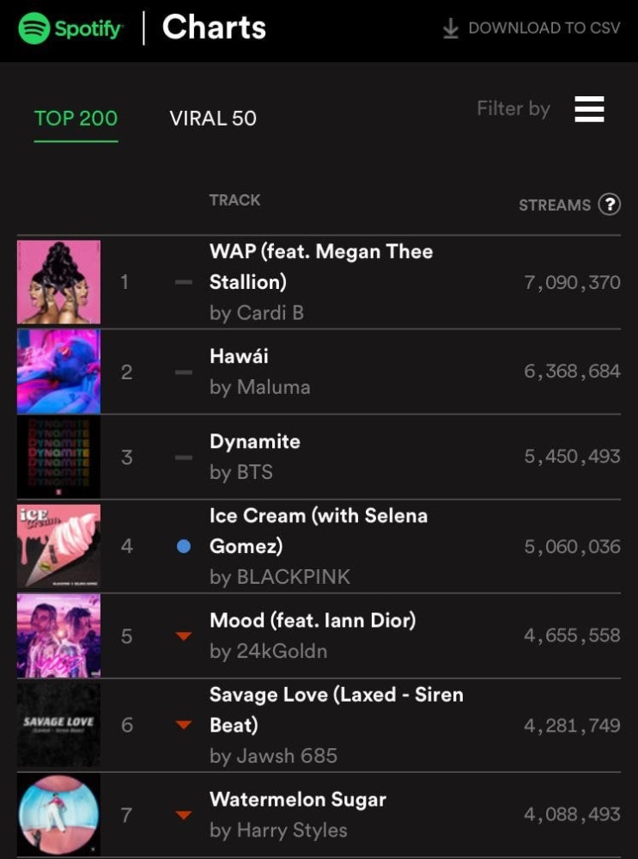
Task: Open the Dynamite album cover thumbnail
Action: pyautogui.click(x=58, y=457)
